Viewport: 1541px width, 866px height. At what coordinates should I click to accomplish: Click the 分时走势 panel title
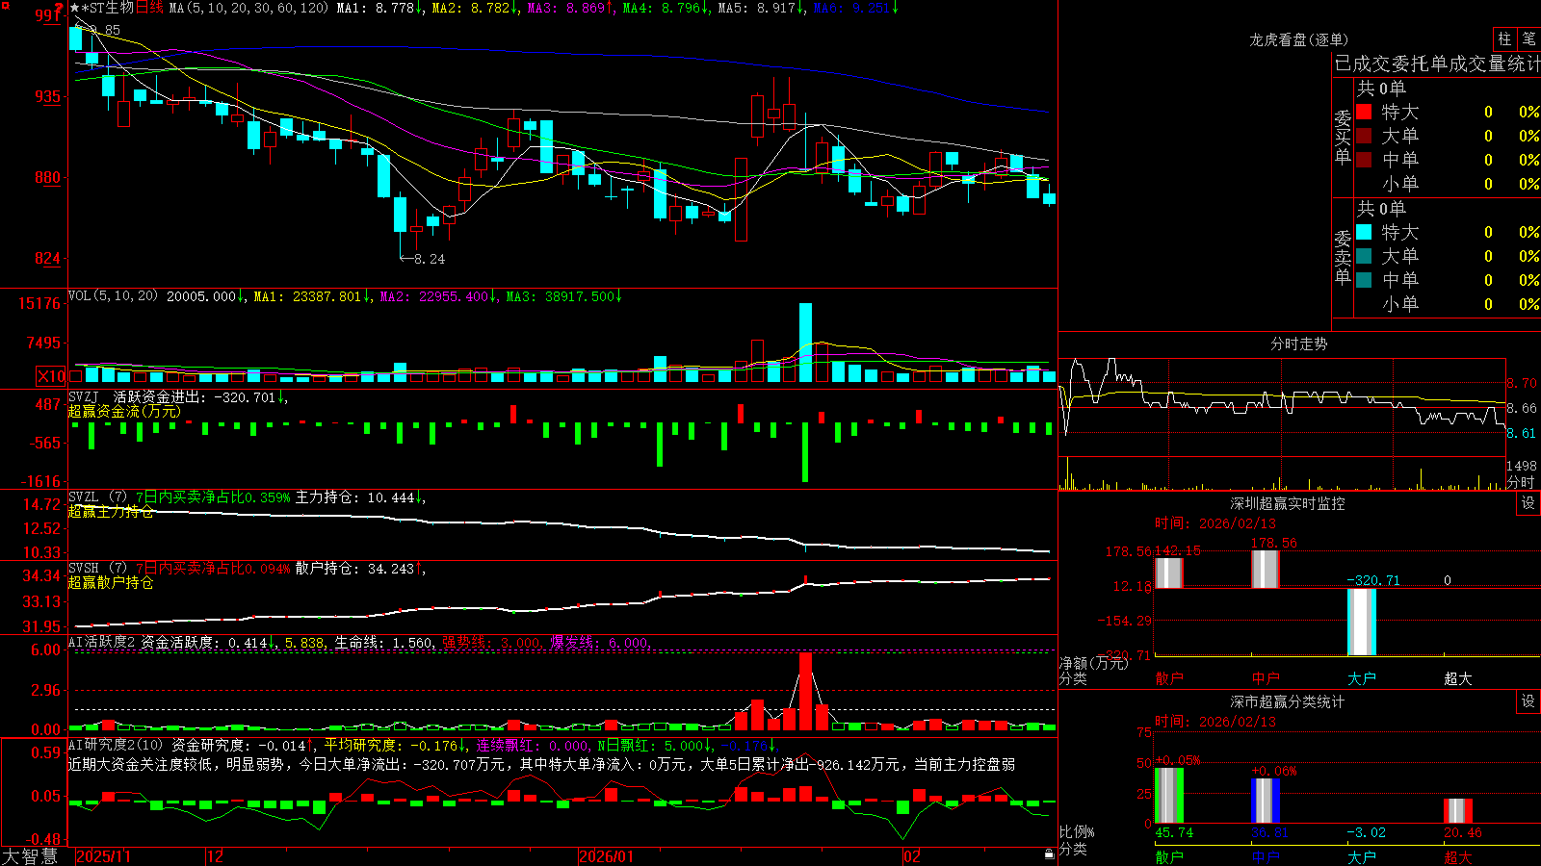click(1298, 344)
